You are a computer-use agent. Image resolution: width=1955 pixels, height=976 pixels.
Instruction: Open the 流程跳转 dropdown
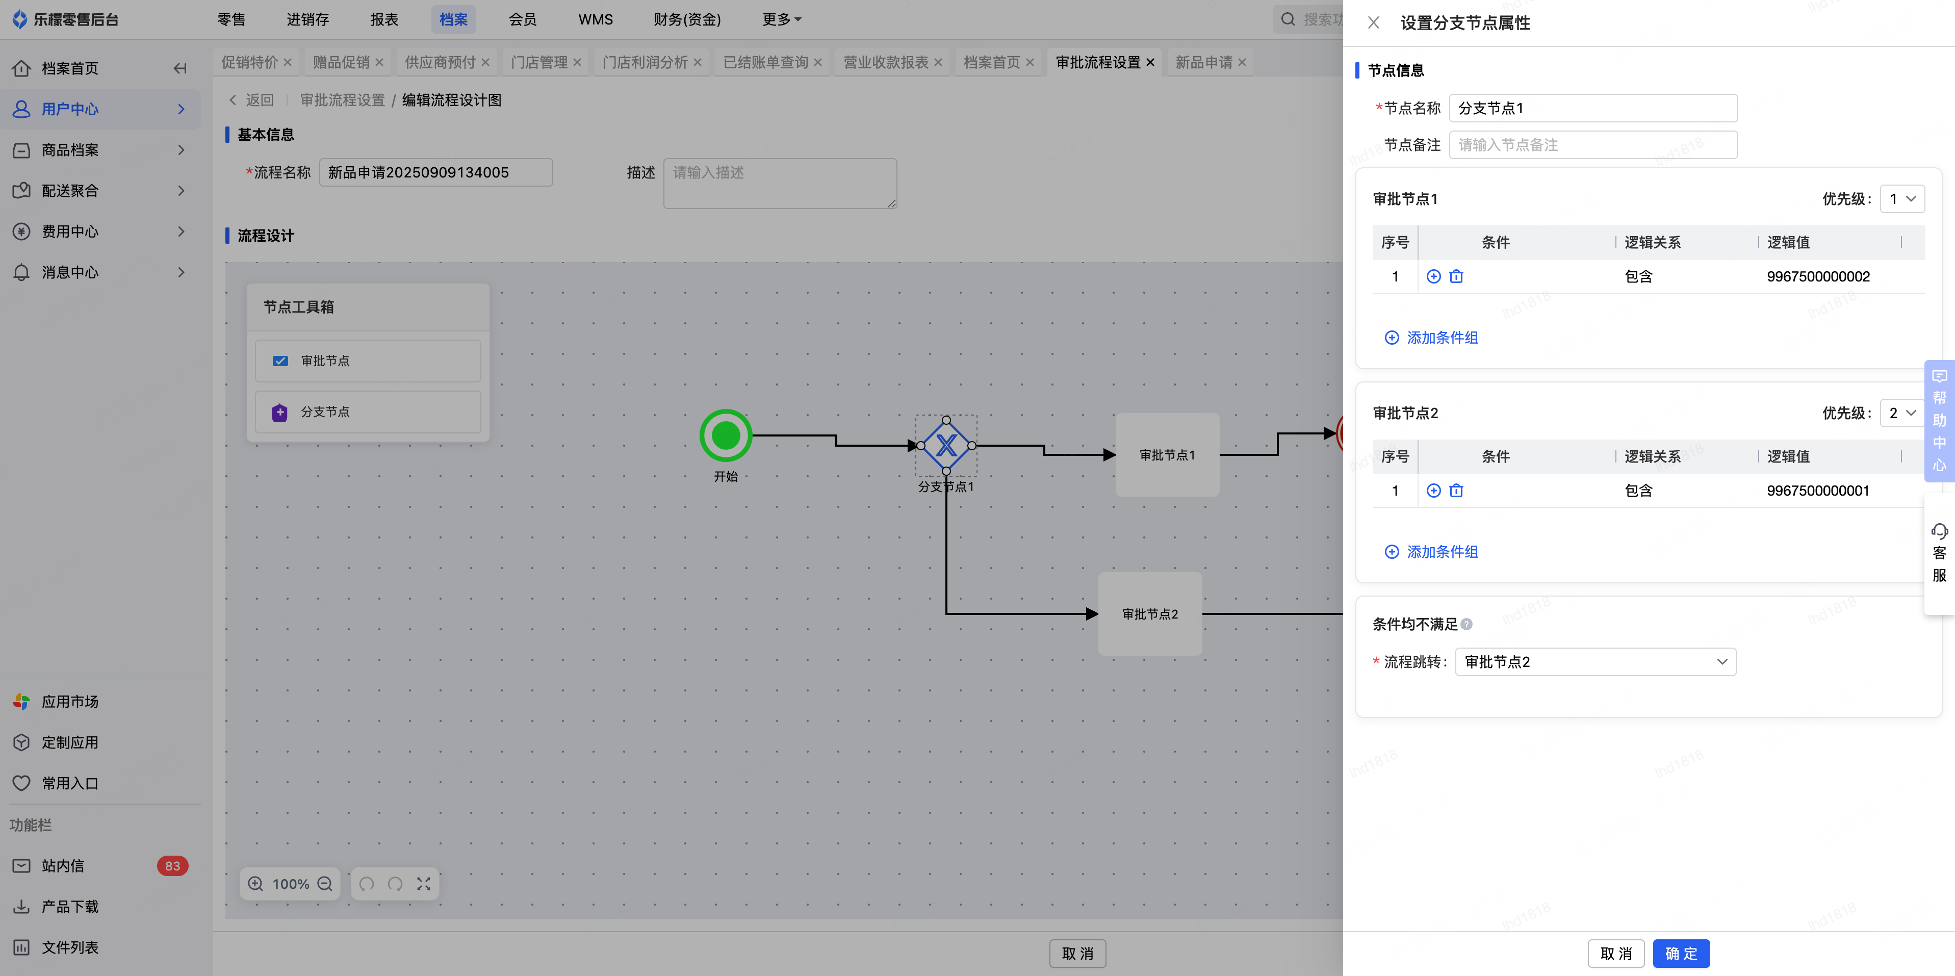(x=1594, y=662)
